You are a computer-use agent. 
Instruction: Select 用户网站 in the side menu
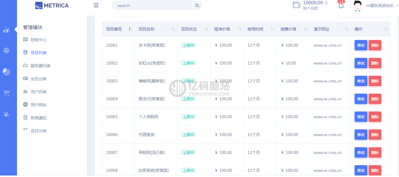point(38,105)
